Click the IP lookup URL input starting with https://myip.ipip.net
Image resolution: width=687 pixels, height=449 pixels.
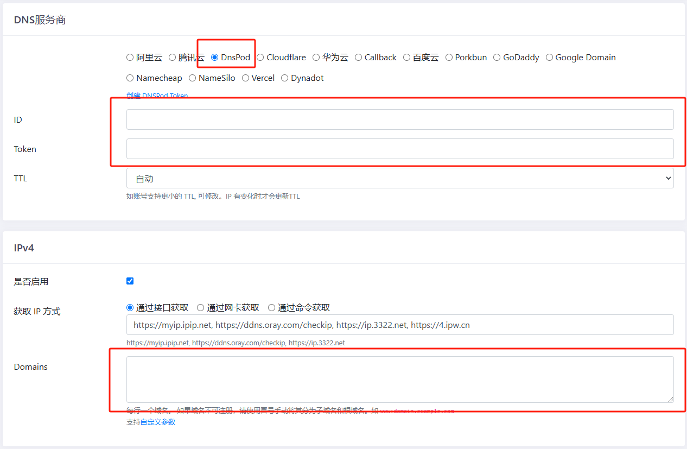pos(400,325)
